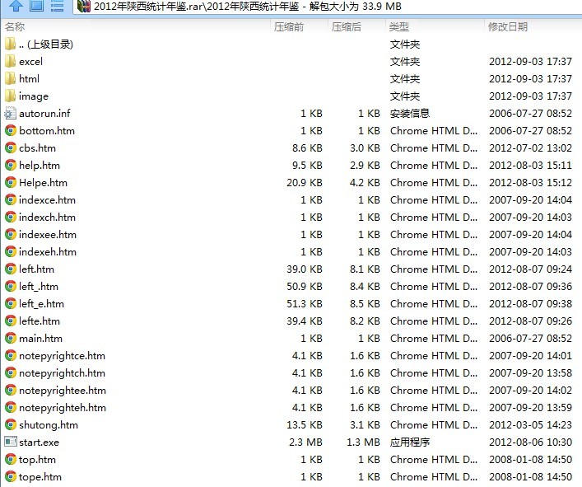Click the Chrome icon next to indexce.htm

(11, 200)
